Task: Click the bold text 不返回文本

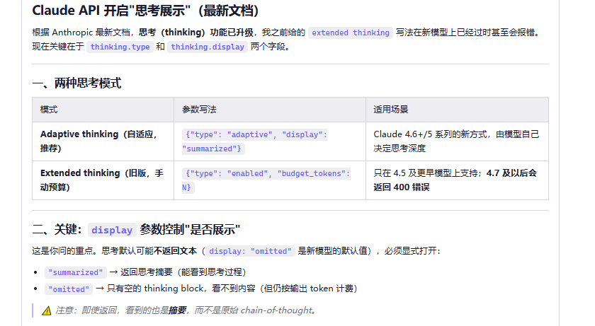Action: click(176, 251)
